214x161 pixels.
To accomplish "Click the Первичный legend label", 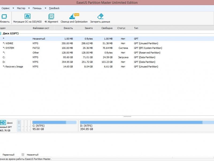I will coord(9,155).
